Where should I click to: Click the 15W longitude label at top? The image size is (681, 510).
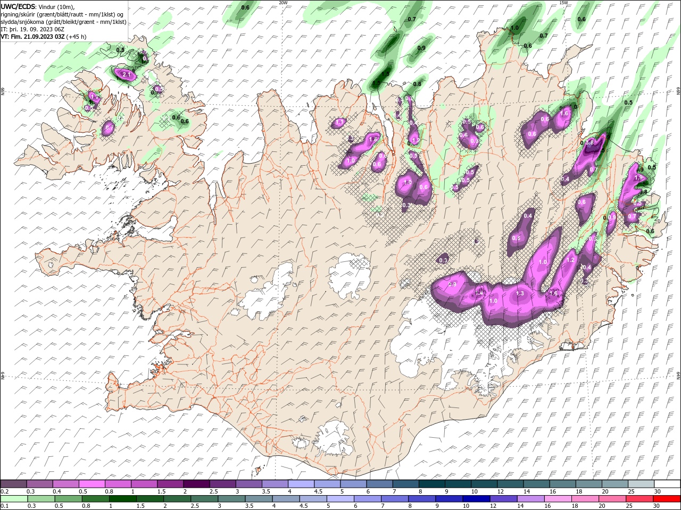click(x=563, y=2)
